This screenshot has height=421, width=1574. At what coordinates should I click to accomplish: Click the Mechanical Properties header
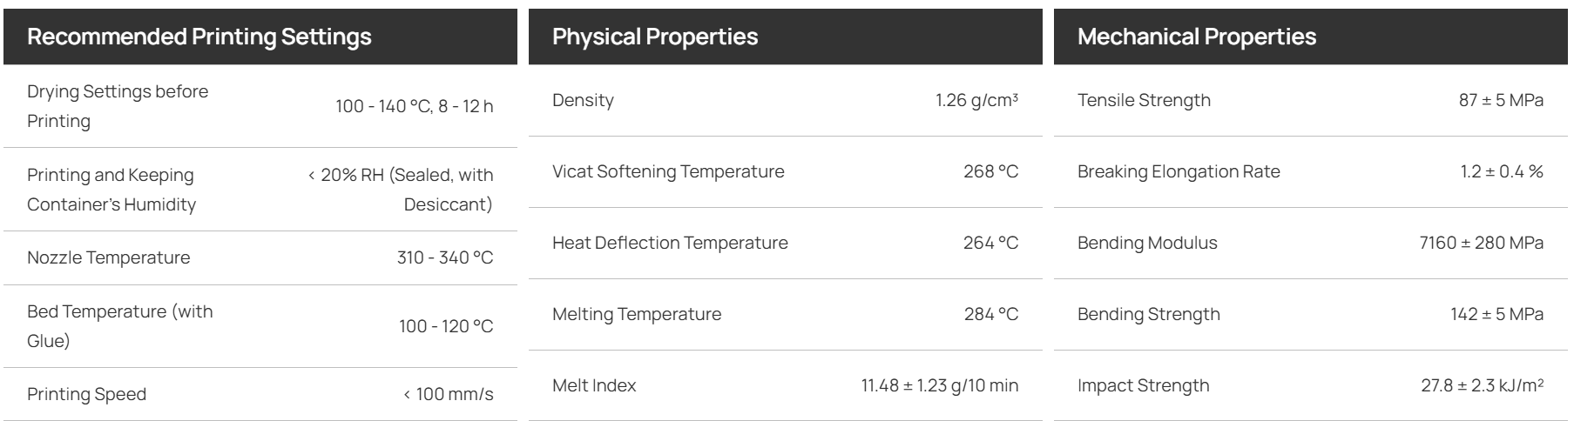pyautogui.click(x=1197, y=37)
